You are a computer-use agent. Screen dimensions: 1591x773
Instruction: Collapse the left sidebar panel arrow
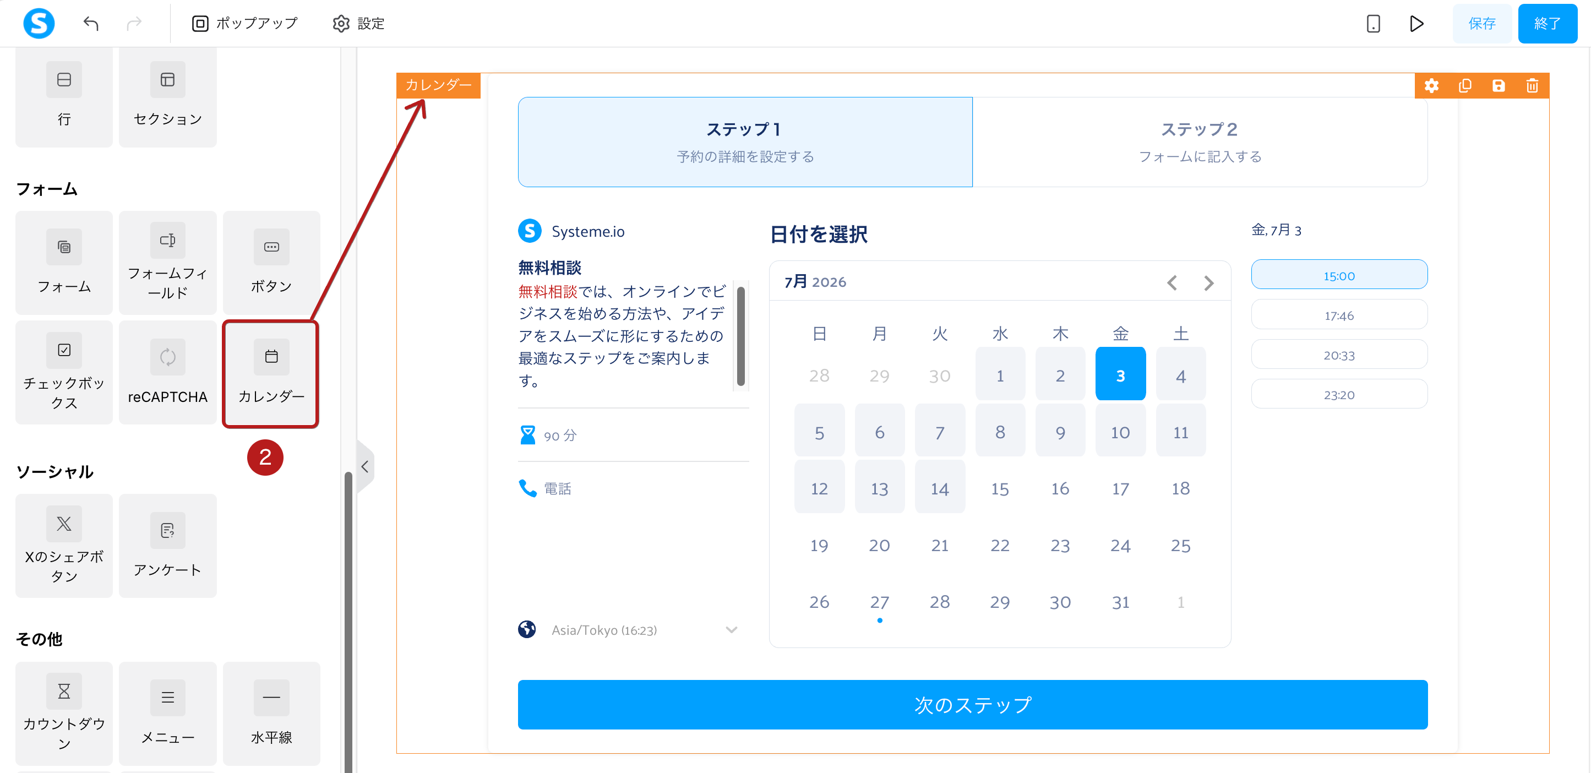pos(365,466)
